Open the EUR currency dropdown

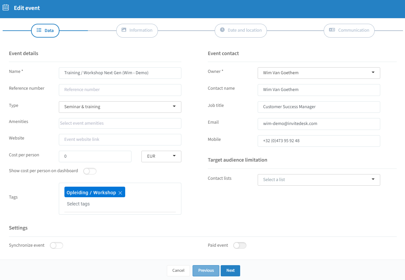[x=161, y=156]
